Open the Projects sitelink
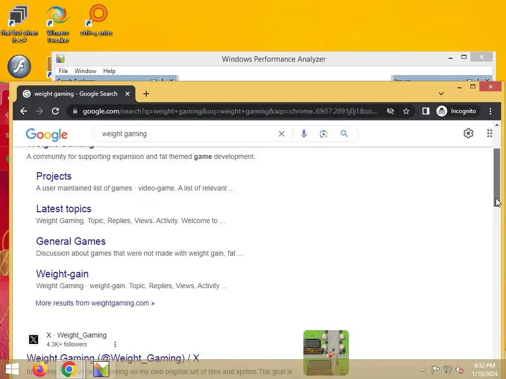The image size is (506, 379). [54, 176]
